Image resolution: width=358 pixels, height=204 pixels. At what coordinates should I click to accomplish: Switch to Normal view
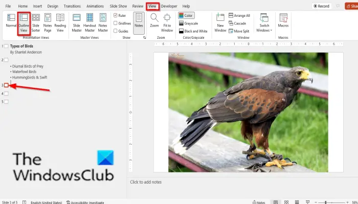11,21
